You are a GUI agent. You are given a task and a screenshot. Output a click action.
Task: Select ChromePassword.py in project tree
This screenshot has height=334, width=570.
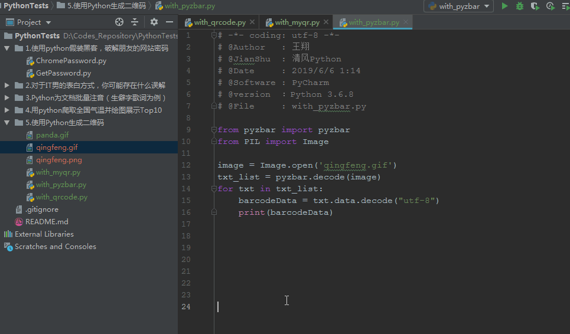71,61
